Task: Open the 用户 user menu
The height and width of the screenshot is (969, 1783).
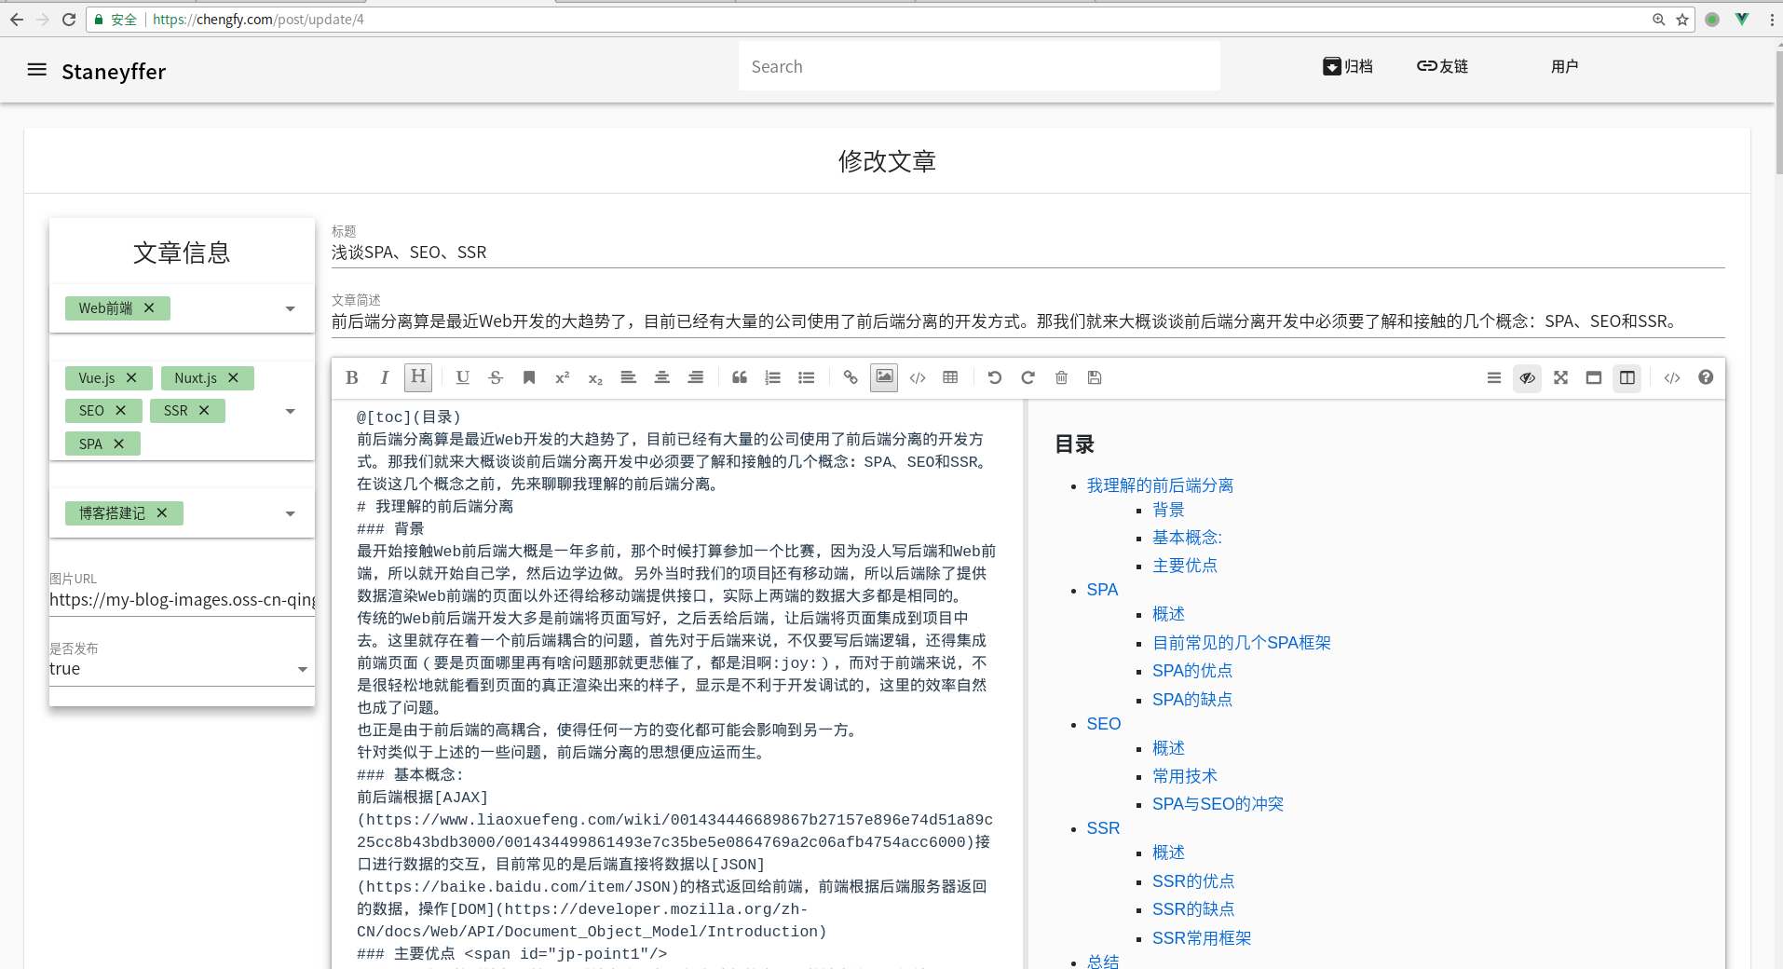Action: point(1565,66)
